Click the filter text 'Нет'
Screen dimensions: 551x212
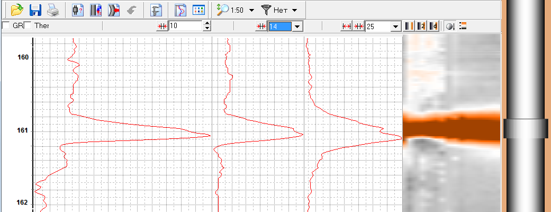pyautogui.click(x=281, y=10)
